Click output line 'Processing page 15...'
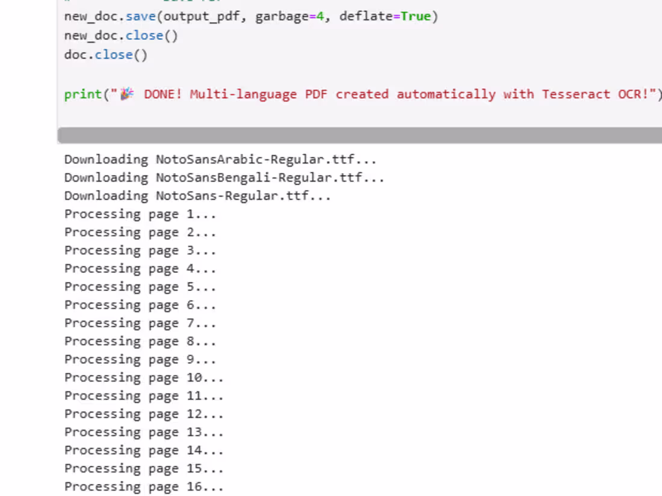 click(x=144, y=468)
